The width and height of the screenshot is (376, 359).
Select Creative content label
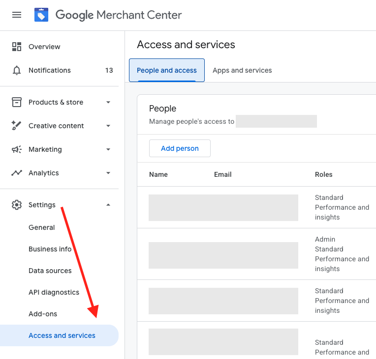pos(56,126)
